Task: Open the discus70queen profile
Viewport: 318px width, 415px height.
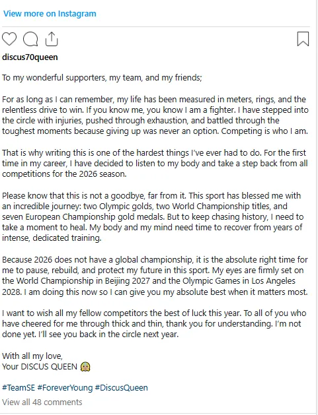Action: pos(30,57)
